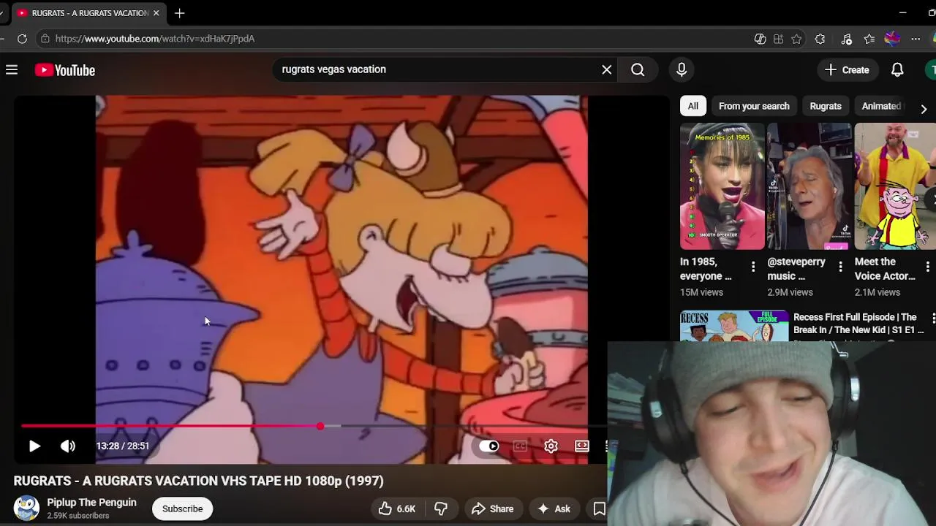Click the Edge apps icon in address bar

coord(778,39)
